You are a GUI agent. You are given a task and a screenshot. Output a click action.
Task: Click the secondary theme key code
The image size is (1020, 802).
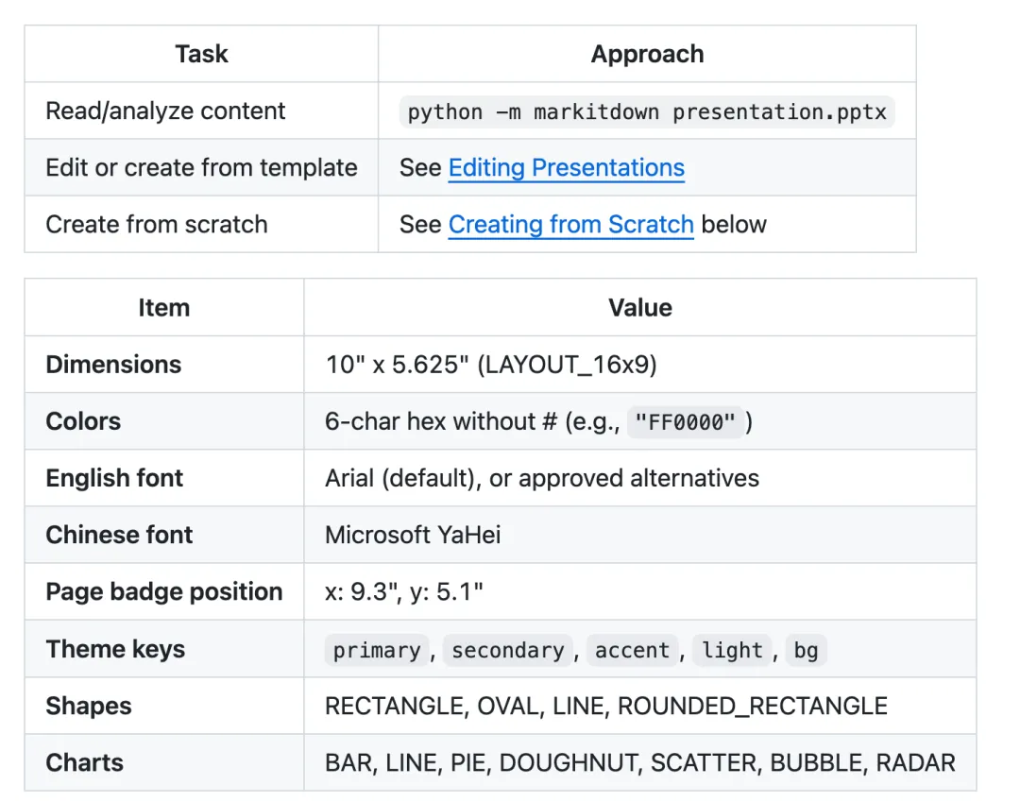508,650
